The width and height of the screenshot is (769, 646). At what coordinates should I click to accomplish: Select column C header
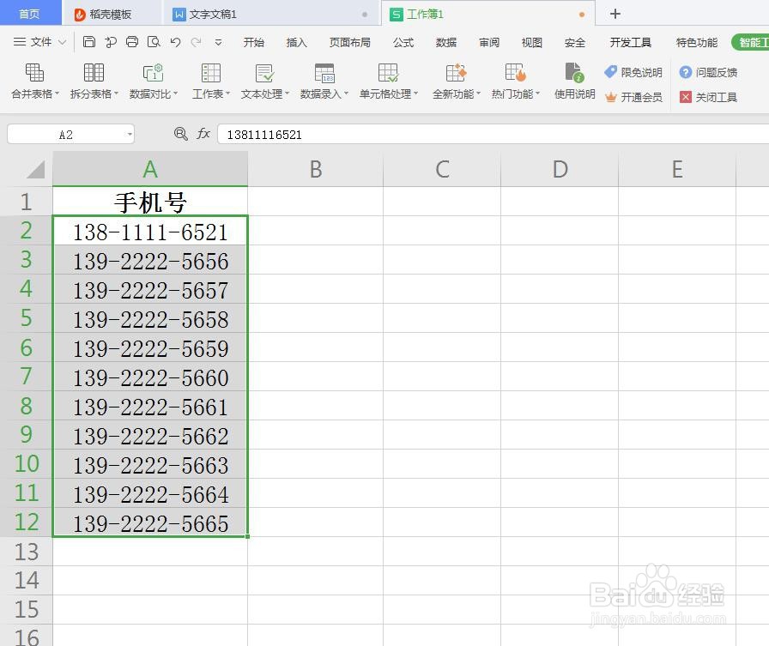442,169
